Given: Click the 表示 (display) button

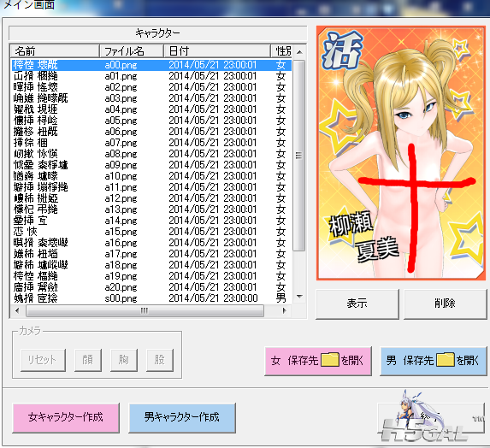Looking at the screenshot, I should tap(357, 304).
